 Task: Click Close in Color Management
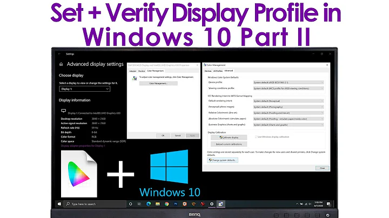[x=322, y=168]
